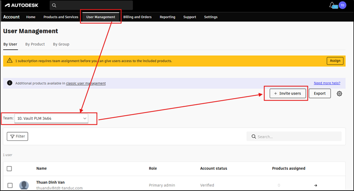Image resolution: width=354 pixels, height=191 pixels.
Task: Click the Products assigned column header
Action: (288, 168)
